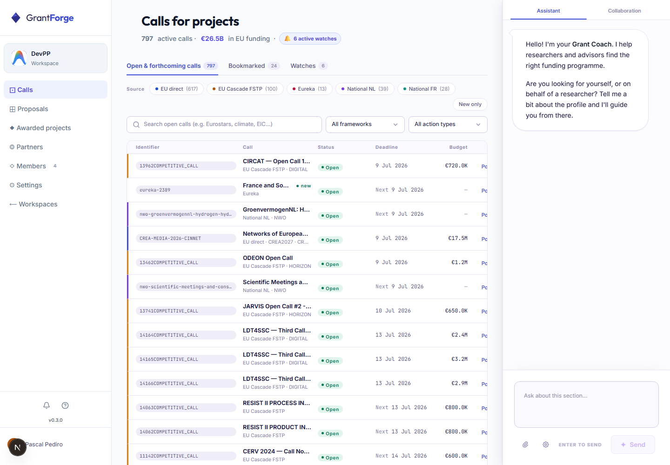Screen dimensions: 670x465
Task: Open ODEON Open Call
Action: [307, 263]
